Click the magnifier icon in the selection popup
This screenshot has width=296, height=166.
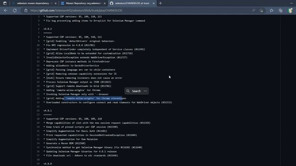tap(128, 91)
